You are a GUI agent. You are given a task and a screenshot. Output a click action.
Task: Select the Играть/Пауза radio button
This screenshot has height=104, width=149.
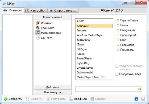click(x=118, y=20)
